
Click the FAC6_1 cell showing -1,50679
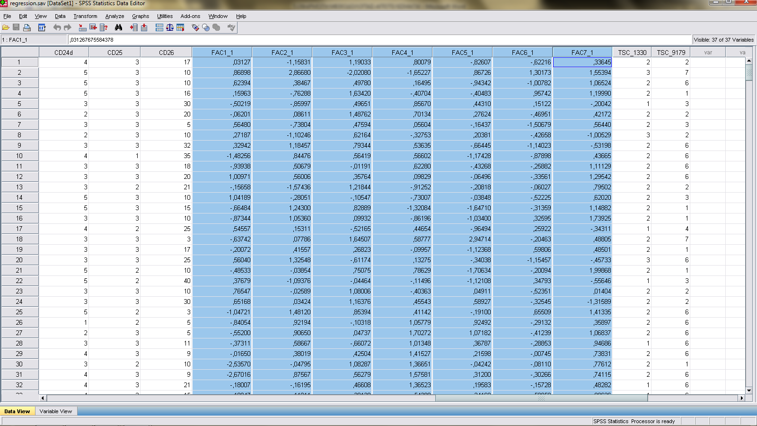coord(522,124)
